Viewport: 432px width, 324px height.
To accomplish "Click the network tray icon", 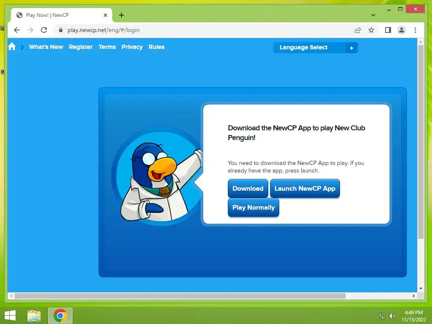I will point(382,316).
